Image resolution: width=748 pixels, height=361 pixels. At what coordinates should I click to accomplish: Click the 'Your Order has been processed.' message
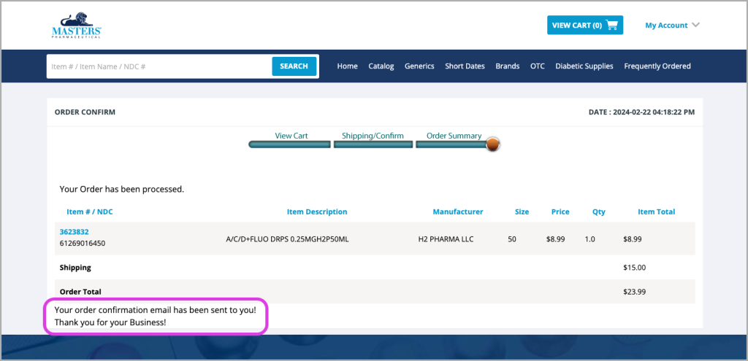click(x=122, y=189)
